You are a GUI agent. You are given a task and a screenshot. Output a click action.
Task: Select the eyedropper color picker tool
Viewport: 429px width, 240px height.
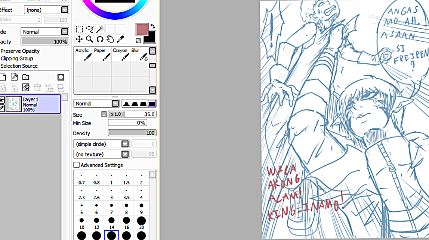[120, 39]
